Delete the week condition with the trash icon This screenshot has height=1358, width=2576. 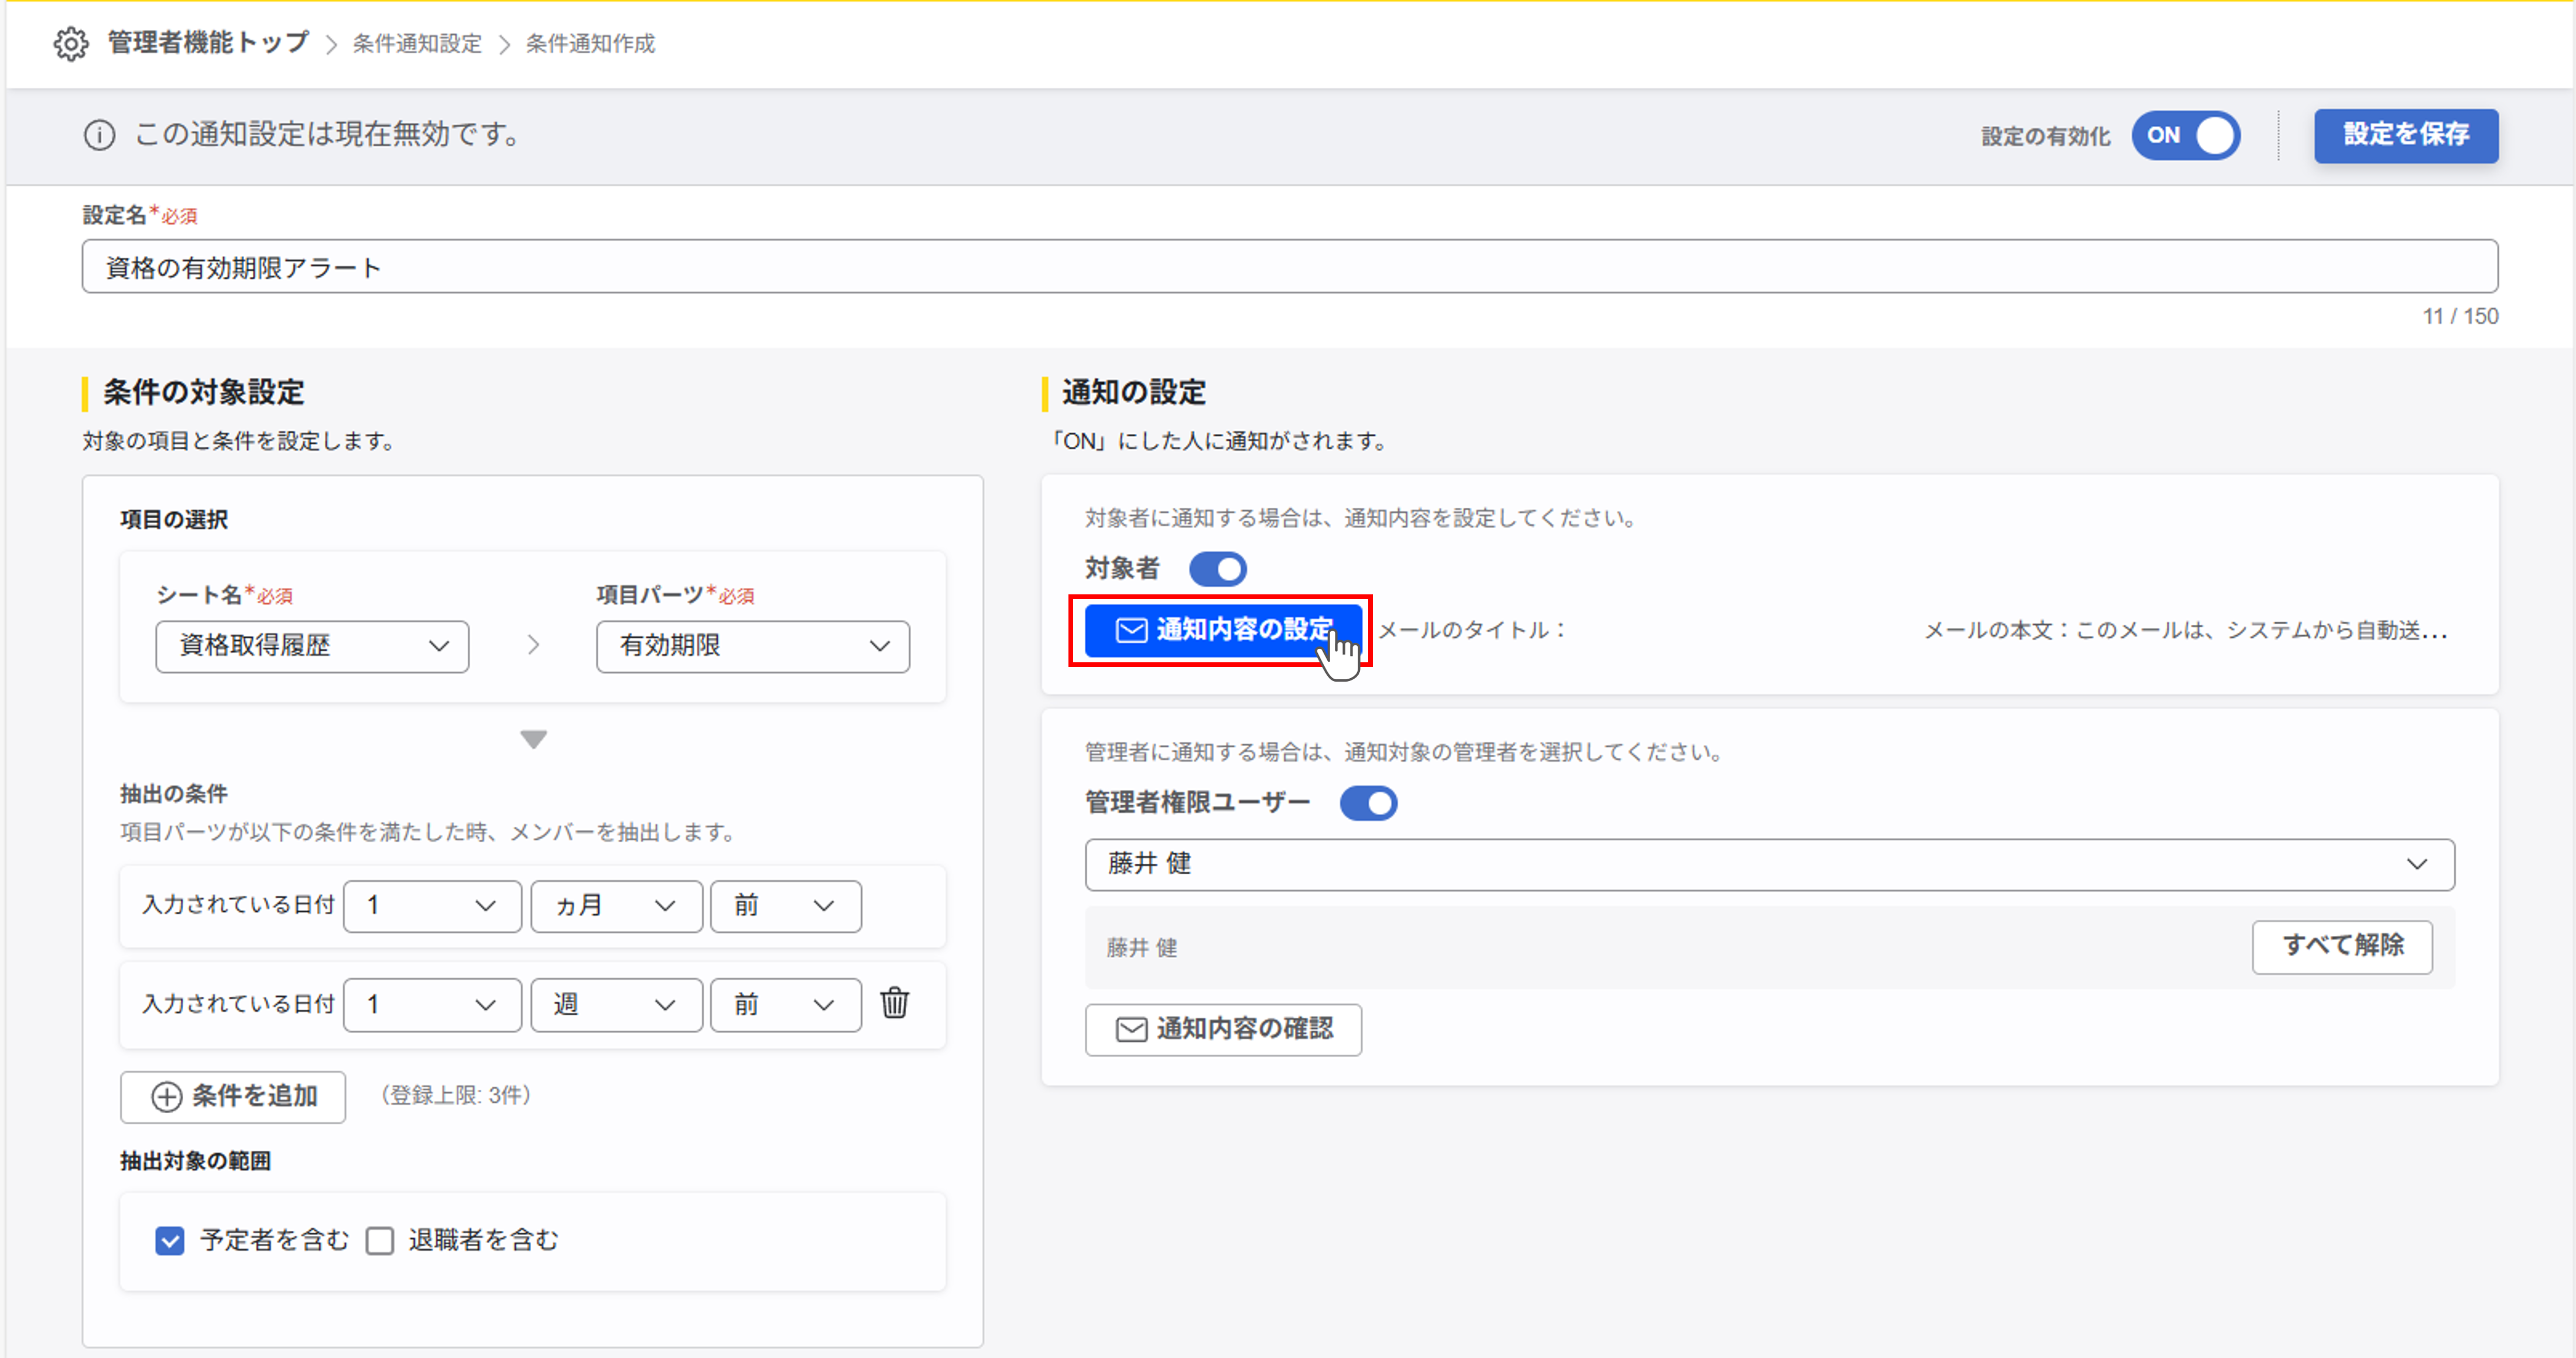[x=895, y=1004]
